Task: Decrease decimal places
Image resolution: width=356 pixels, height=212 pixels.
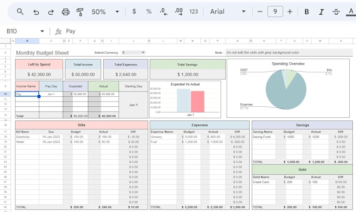Action: (x=163, y=12)
